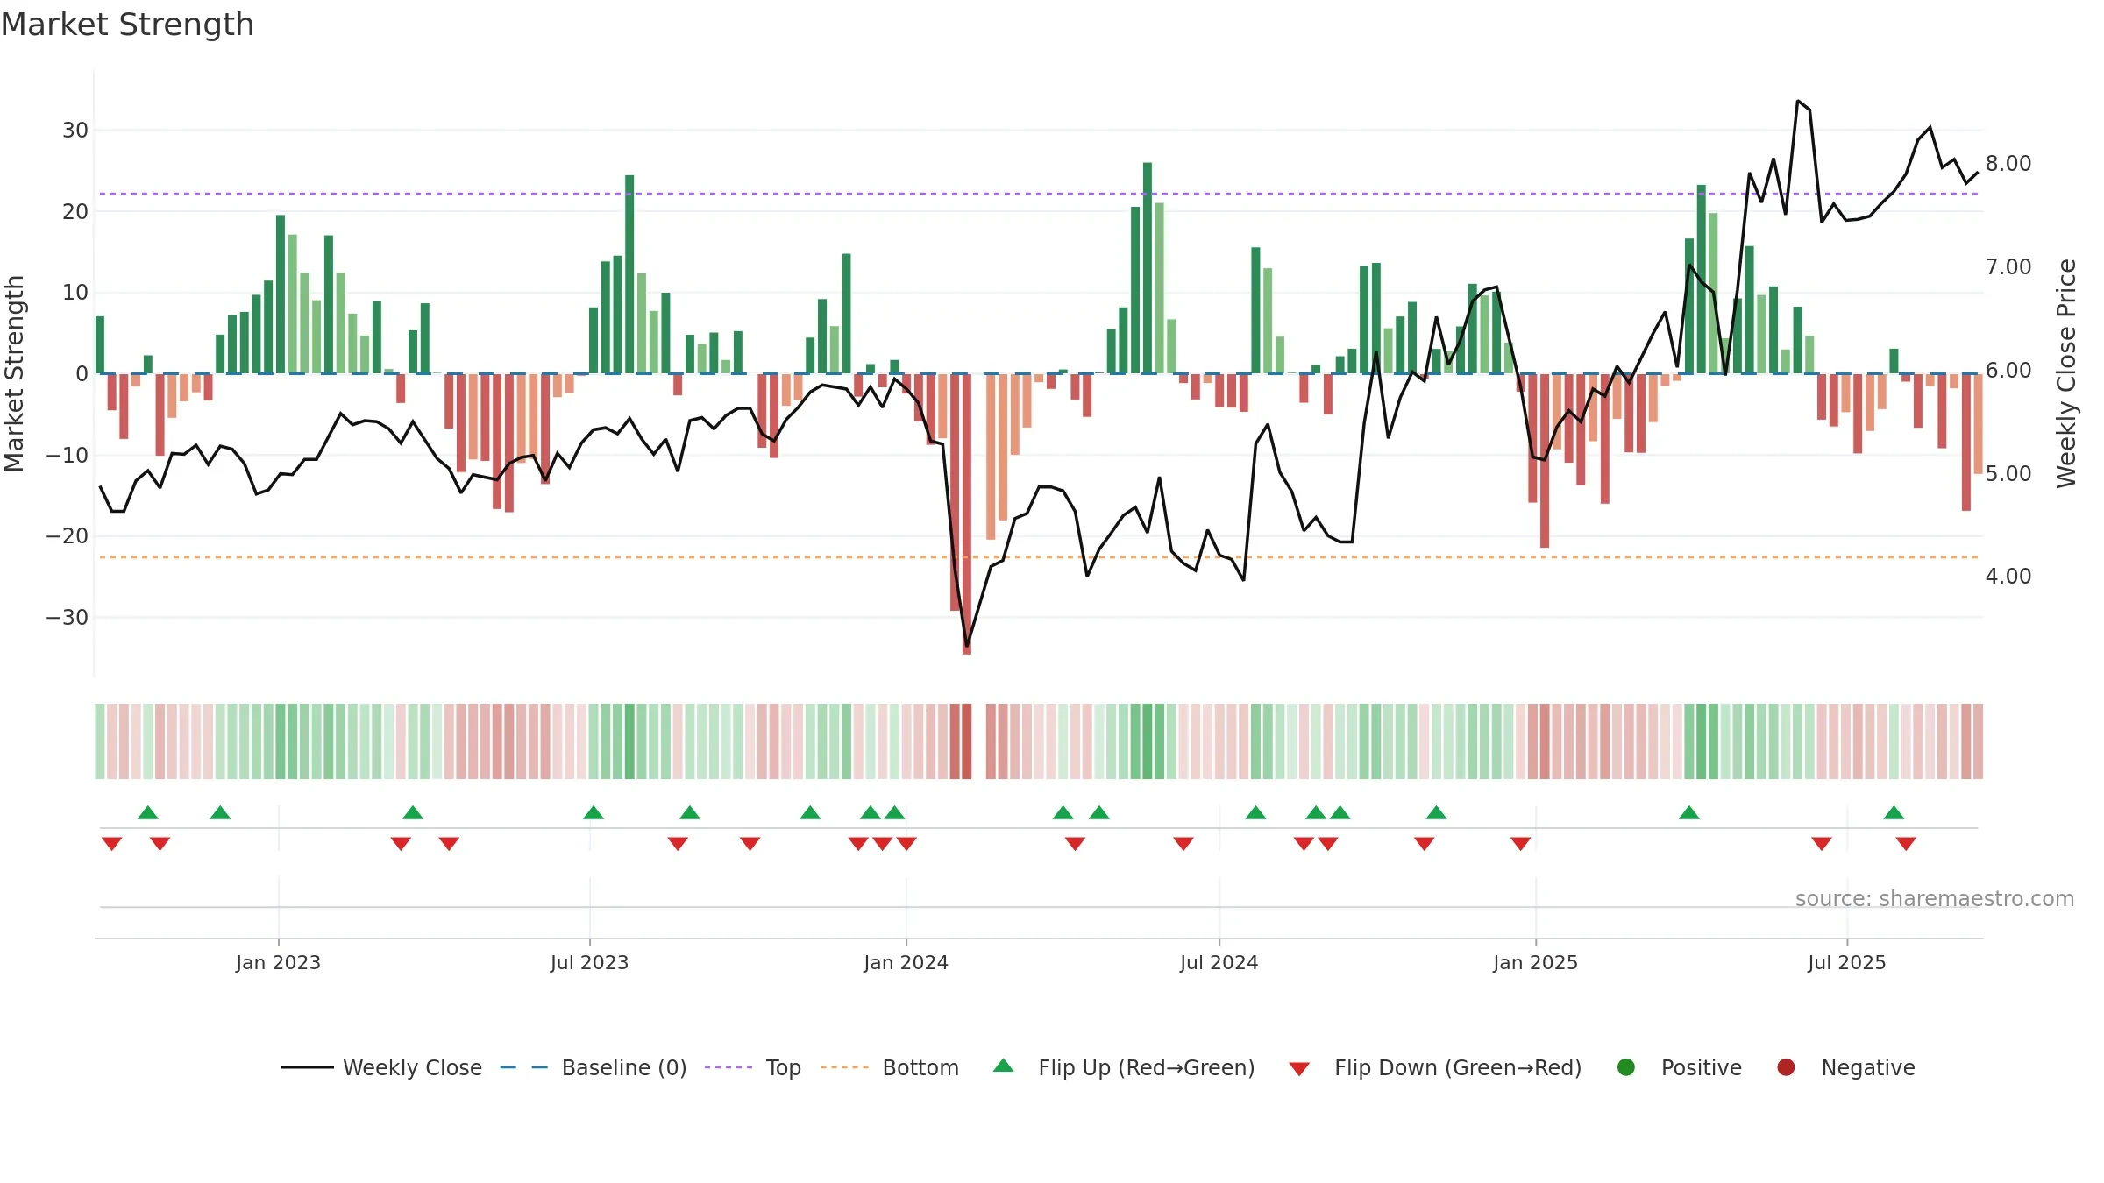Image resolution: width=2104 pixels, height=1183 pixels.
Task: Toggle the Baseline (0) legend item
Action: [594, 1067]
